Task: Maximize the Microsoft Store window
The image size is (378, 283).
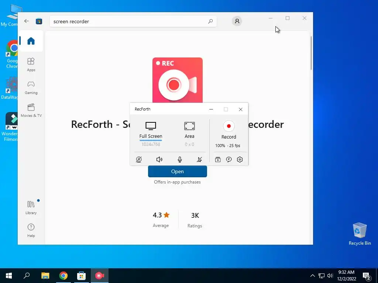Action: click(x=287, y=18)
